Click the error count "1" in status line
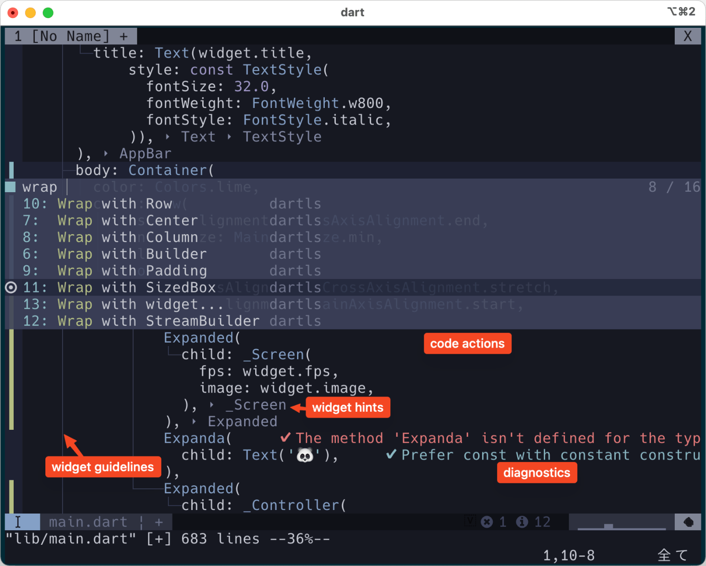The width and height of the screenshot is (706, 566). coord(503,522)
